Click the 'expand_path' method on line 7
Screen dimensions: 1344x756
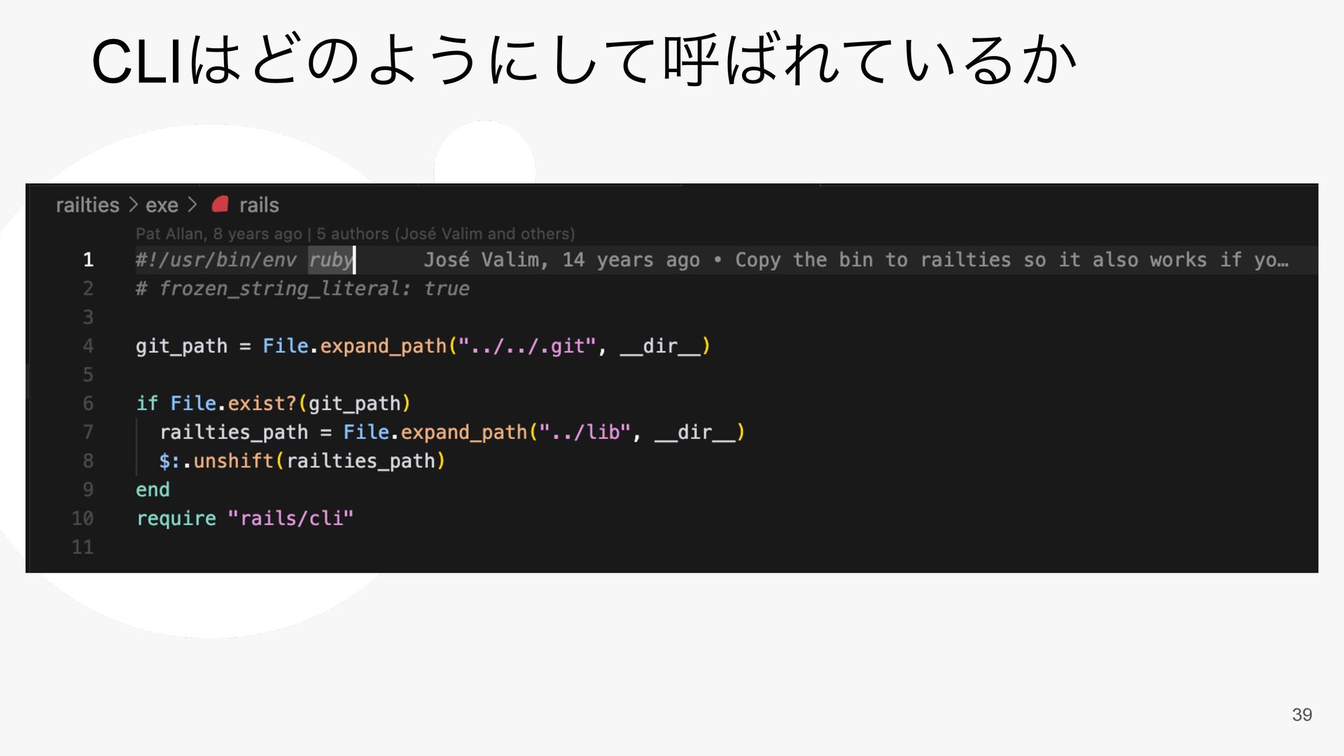pos(463,432)
